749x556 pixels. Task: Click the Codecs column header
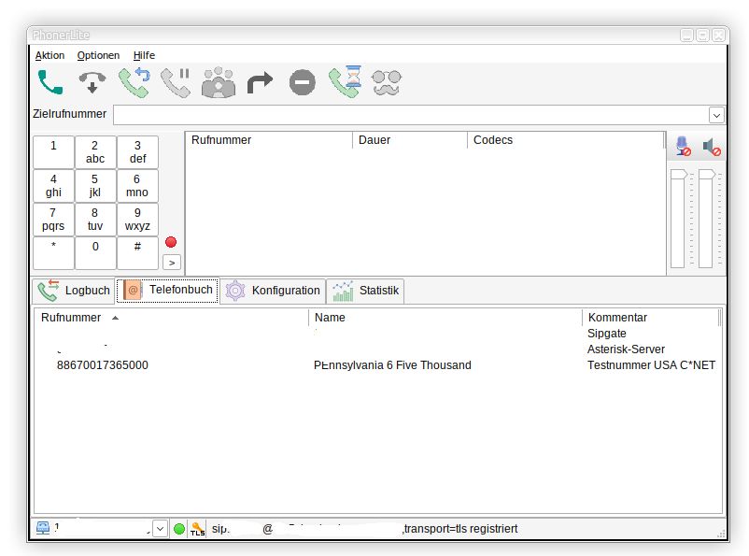point(566,140)
